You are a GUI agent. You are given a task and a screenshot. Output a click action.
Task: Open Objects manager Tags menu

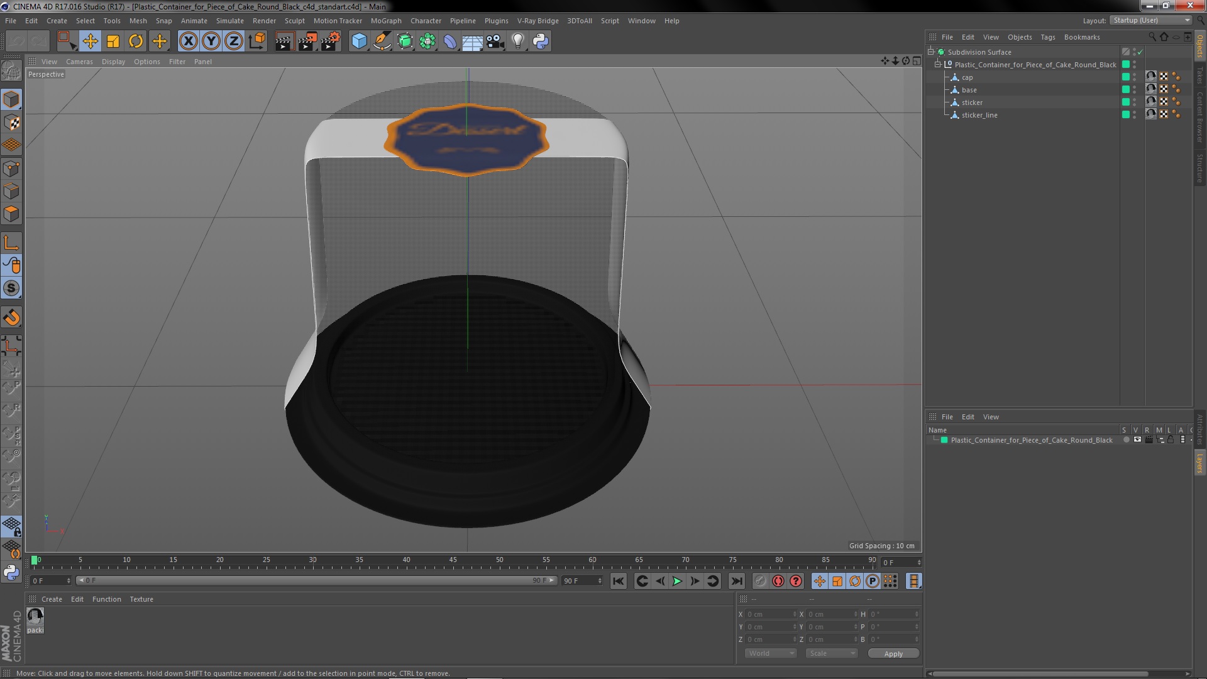(x=1047, y=37)
